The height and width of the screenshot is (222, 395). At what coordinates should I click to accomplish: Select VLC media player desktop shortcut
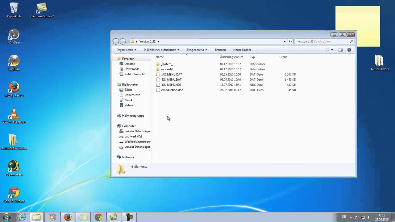click(x=14, y=116)
